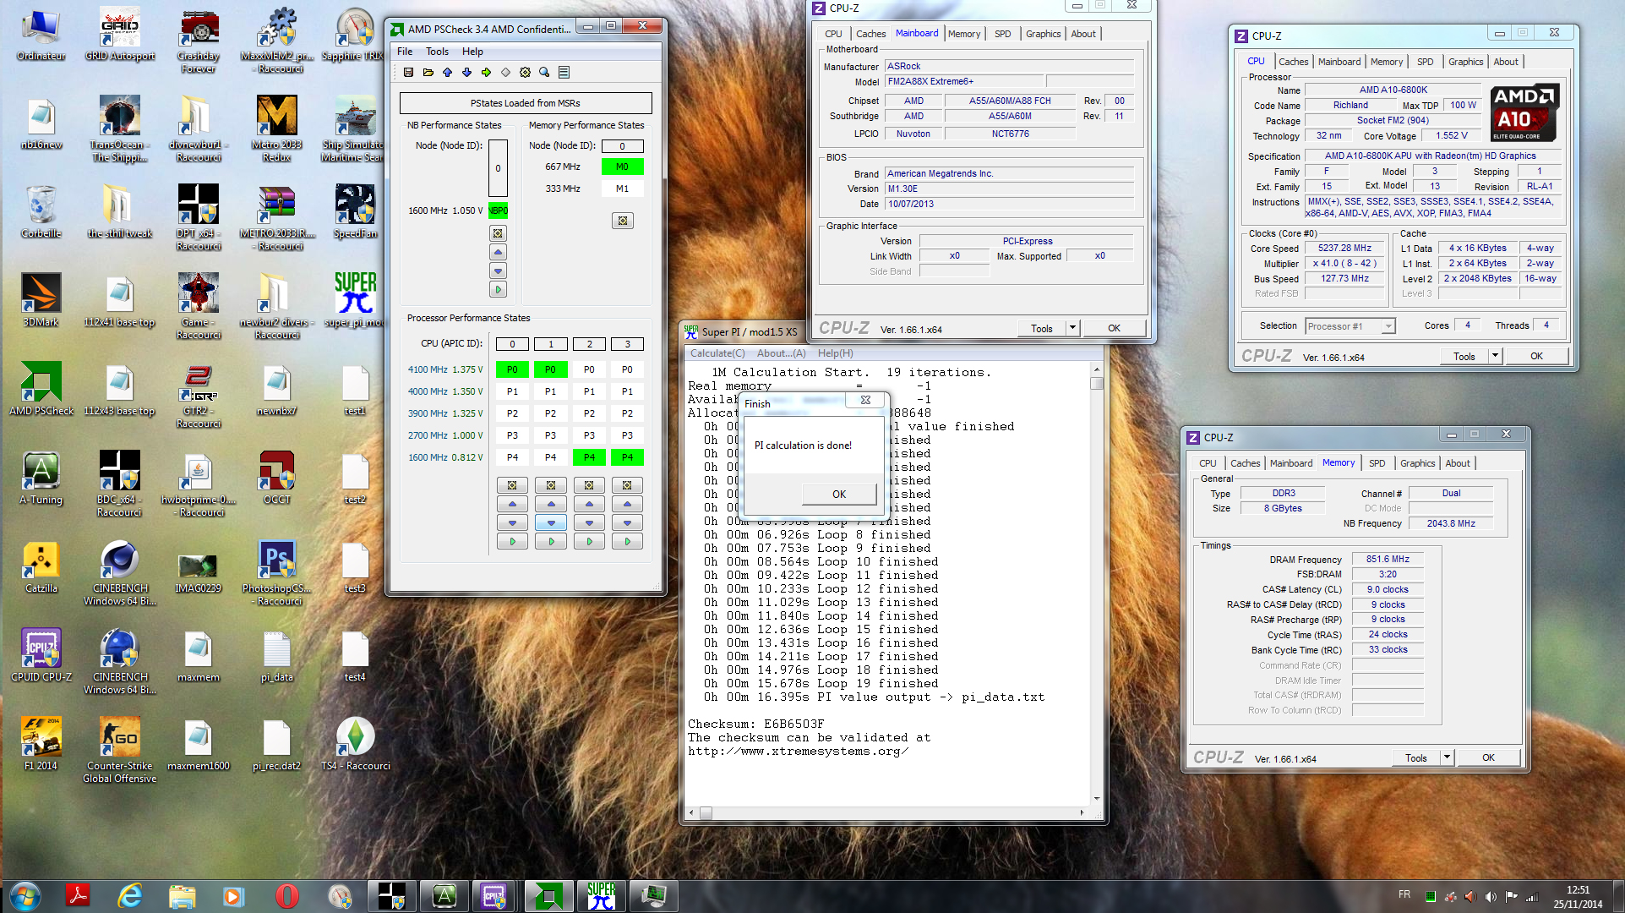Click OK in CPU-Z Mainboard window
Viewport: 1625px width, 913px height.
tap(1114, 328)
